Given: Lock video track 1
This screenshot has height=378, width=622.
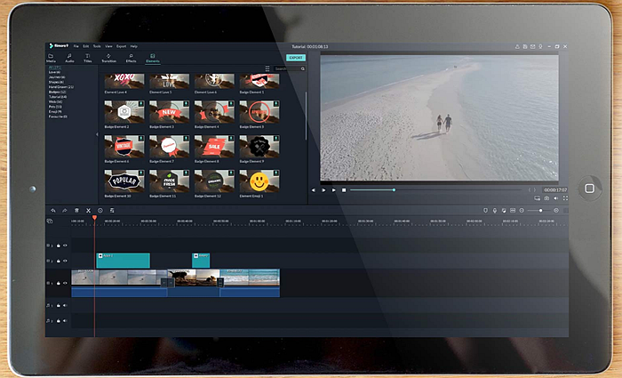Looking at the screenshot, I should coord(59,283).
